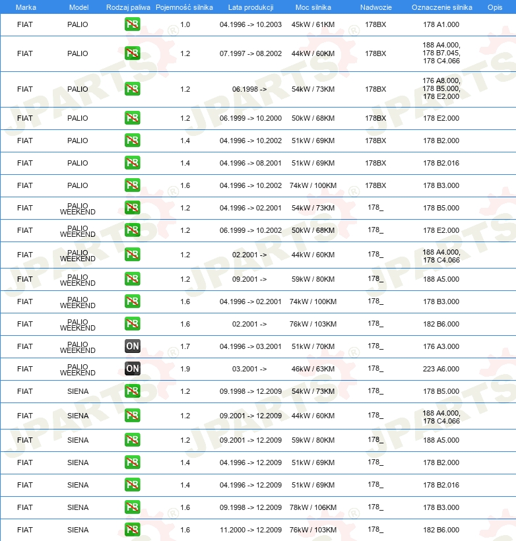Image resolution: width=516 pixels, height=541 pixels.
Task: Click the ON diesel icon in the 1.9 row
Action: (132, 369)
